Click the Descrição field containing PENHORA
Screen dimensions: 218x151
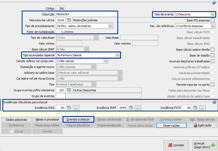pyautogui.click(x=87, y=14)
